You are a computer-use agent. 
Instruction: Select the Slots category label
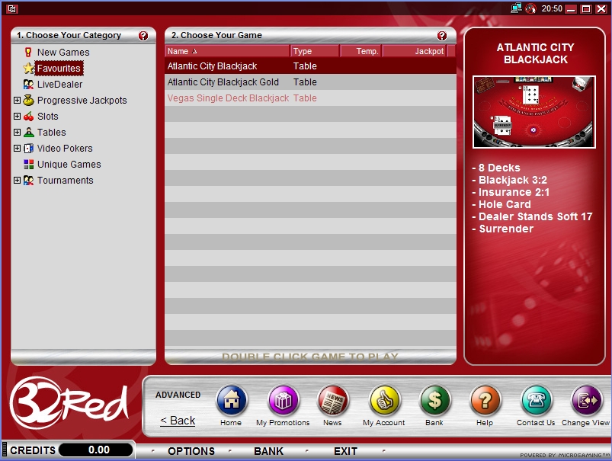click(47, 117)
